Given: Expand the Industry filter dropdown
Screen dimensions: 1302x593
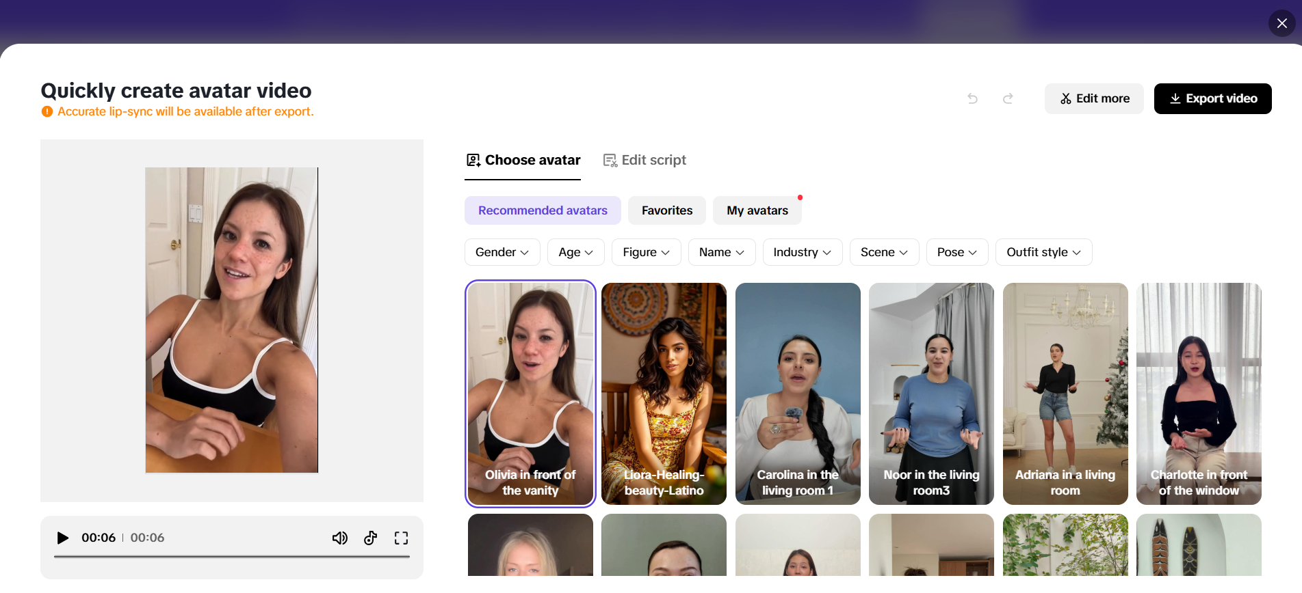Looking at the screenshot, I should 803,252.
